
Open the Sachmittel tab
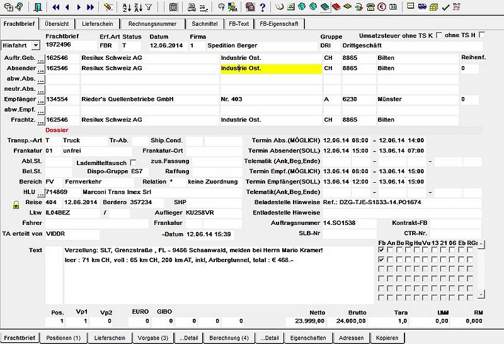point(205,24)
